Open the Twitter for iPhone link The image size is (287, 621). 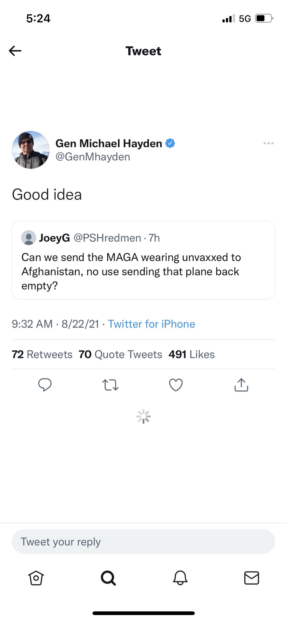(x=151, y=324)
